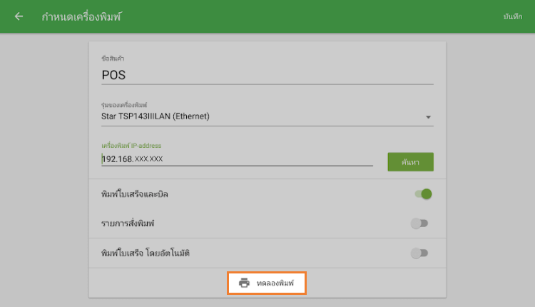Click the รุ่นของเครื่องพิมพ์ model label

click(x=124, y=105)
